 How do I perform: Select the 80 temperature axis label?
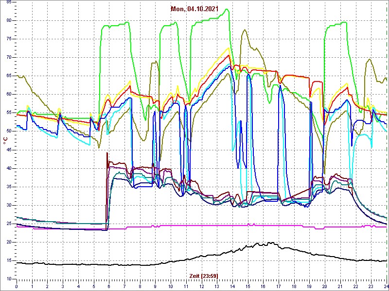[8, 21]
